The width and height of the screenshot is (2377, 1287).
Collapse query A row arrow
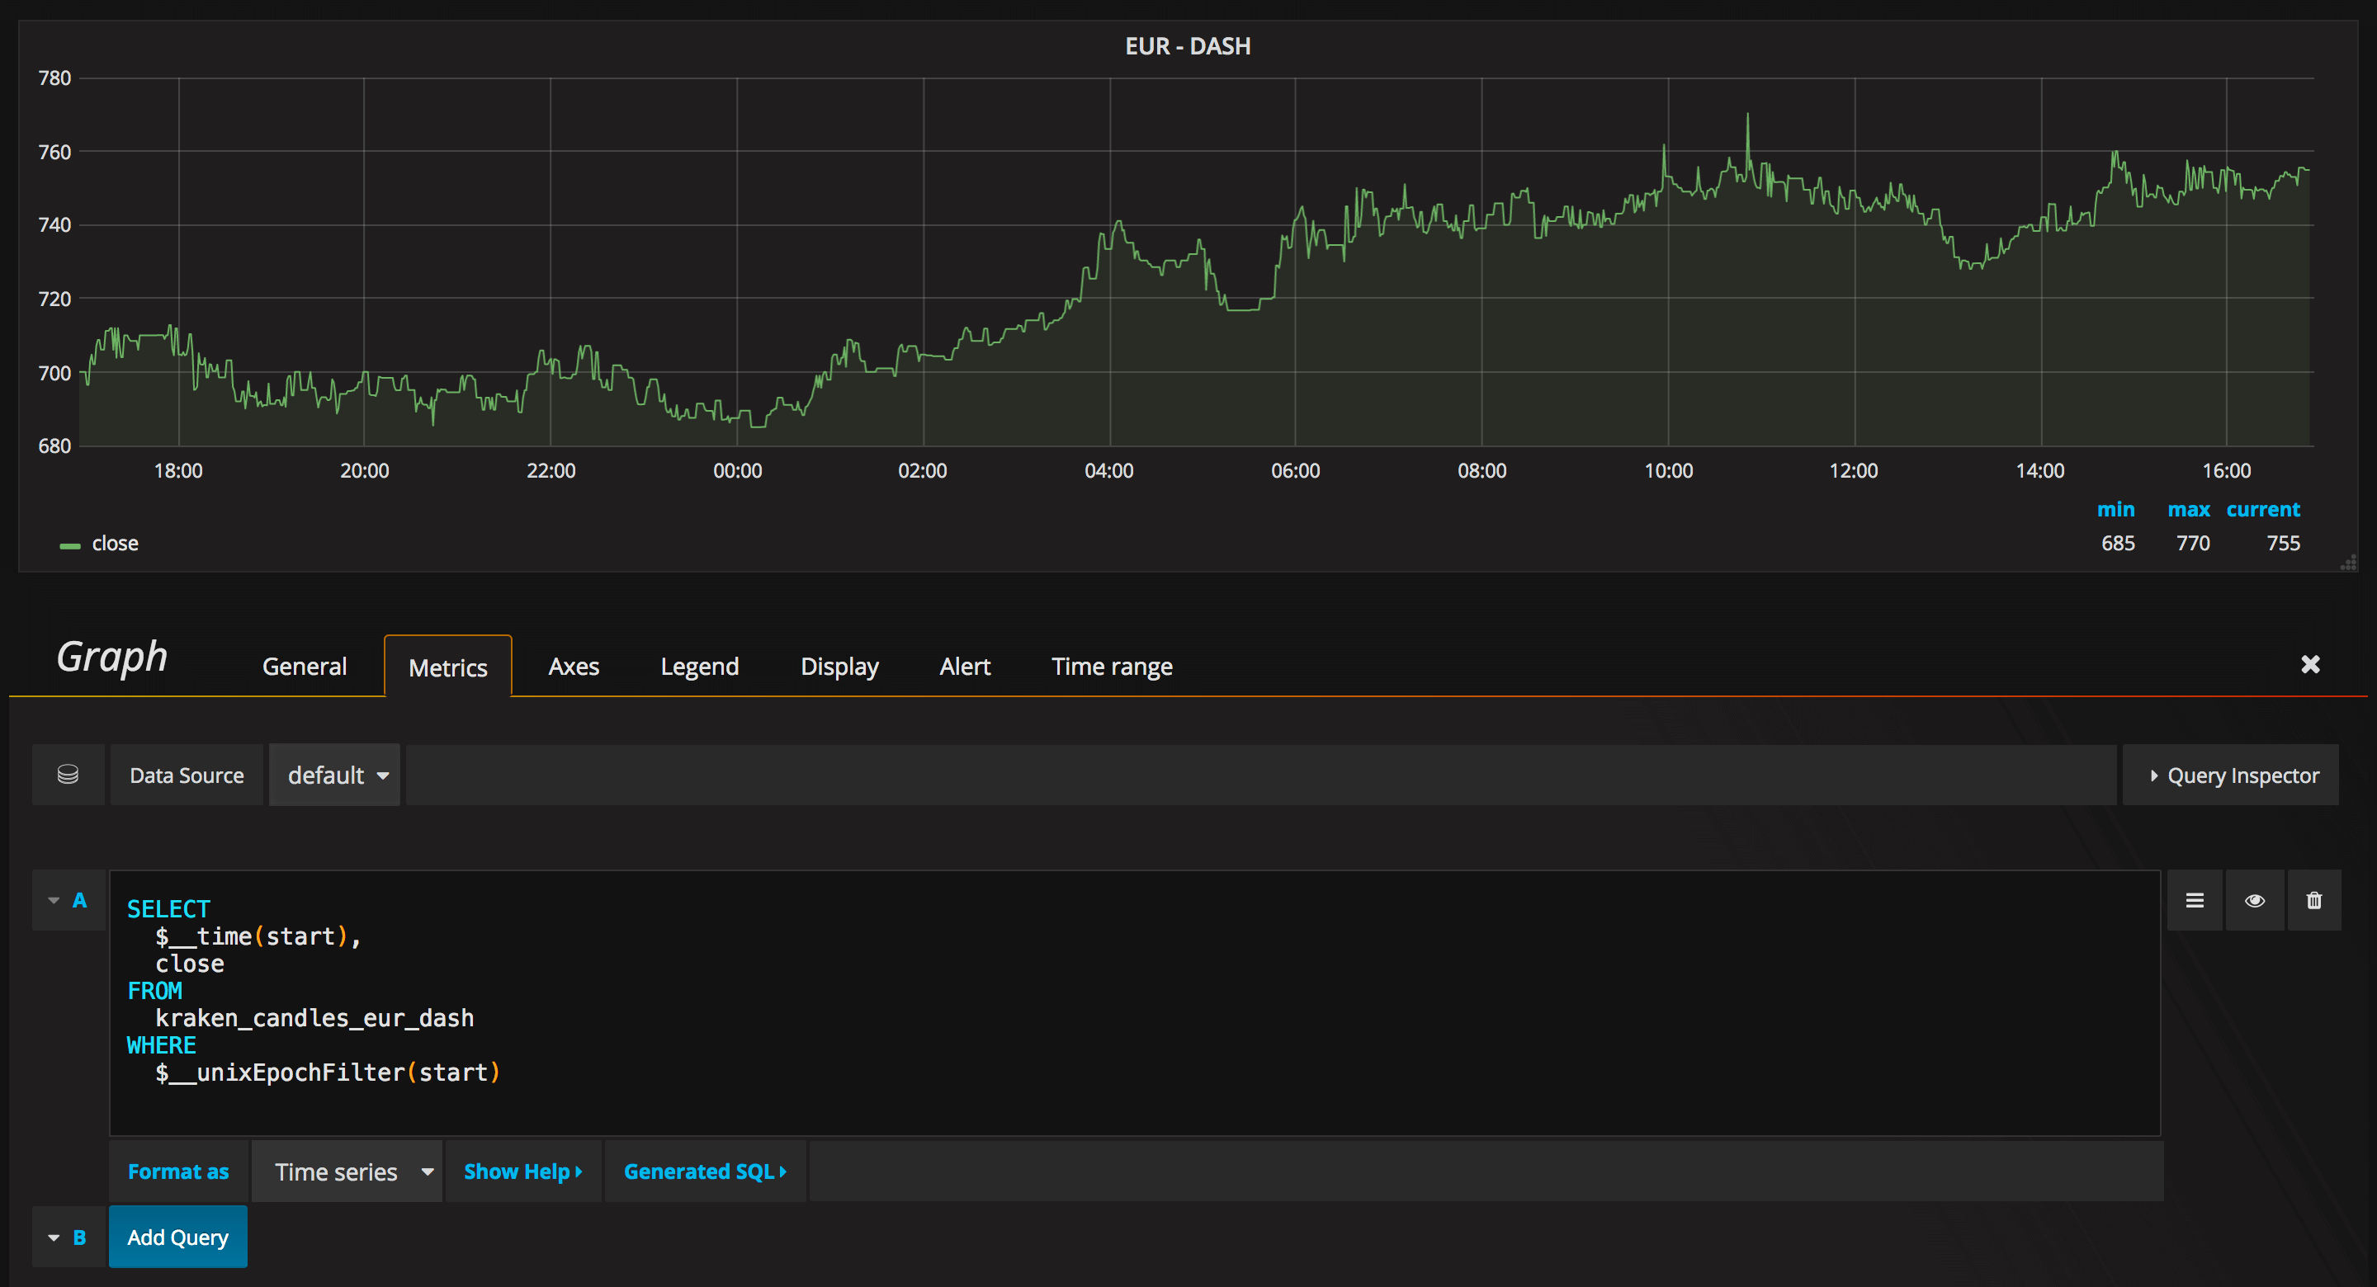[54, 900]
